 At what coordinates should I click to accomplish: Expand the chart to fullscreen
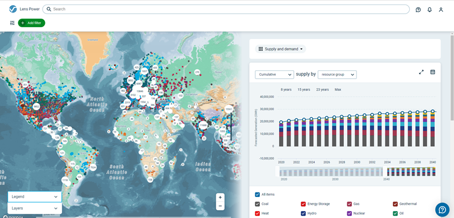click(421, 72)
